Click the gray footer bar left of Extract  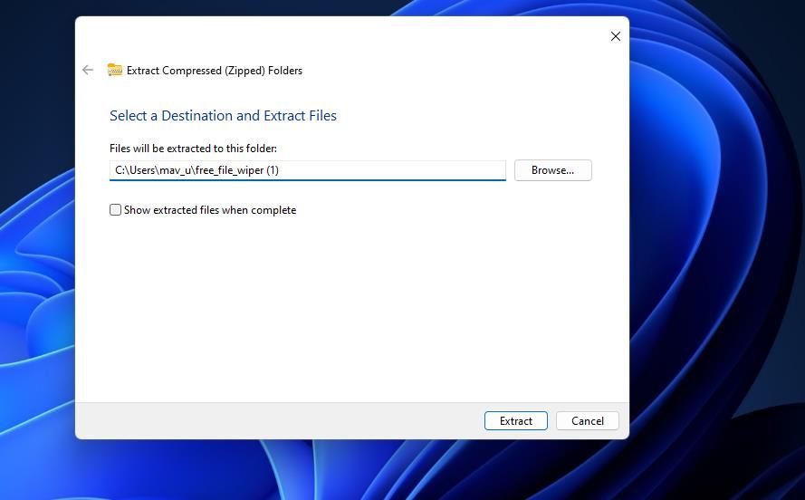click(277, 421)
